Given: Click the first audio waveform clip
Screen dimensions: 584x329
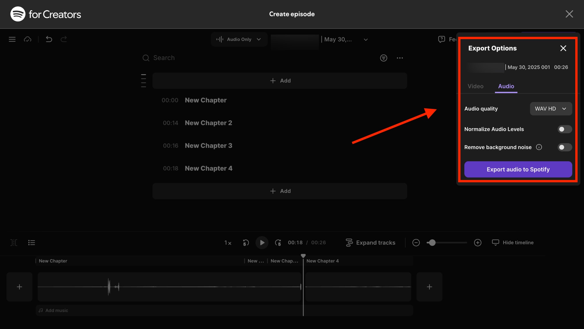Looking at the screenshot, I should pos(169,287).
